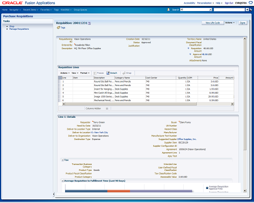Image resolution: width=254 pixels, height=203 pixels.
Task: Open Tags in the navigation bar
Action: click(56, 10)
